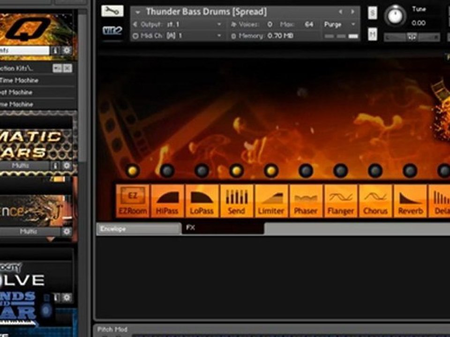Expand the instrument name dropdown arrow

click(x=138, y=12)
